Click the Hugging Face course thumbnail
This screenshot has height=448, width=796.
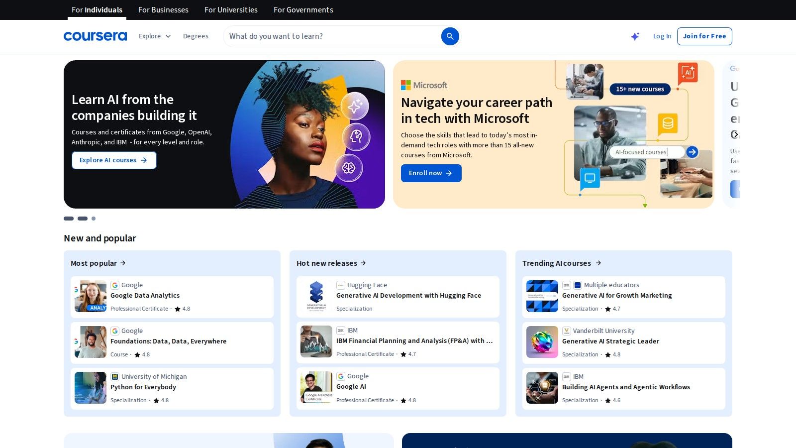click(x=316, y=296)
